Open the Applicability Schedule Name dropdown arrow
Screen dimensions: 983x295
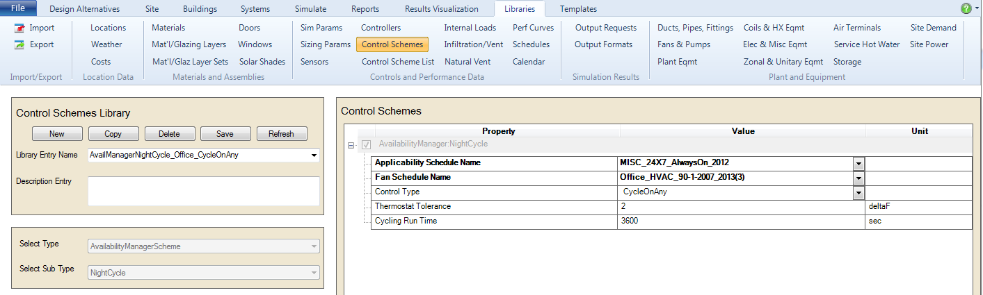pyautogui.click(x=859, y=163)
